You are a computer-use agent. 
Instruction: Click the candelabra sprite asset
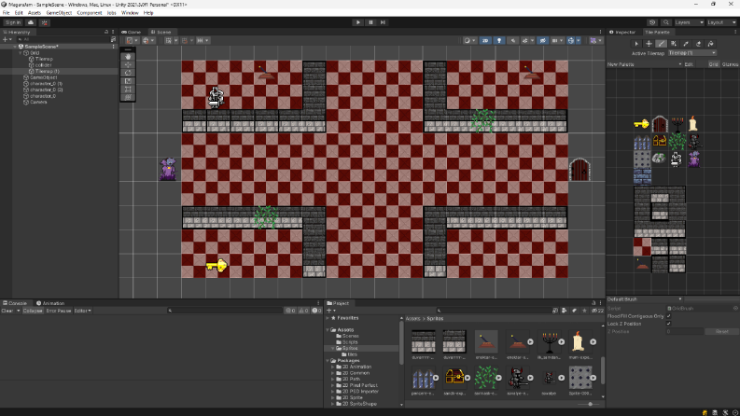tap(550, 341)
